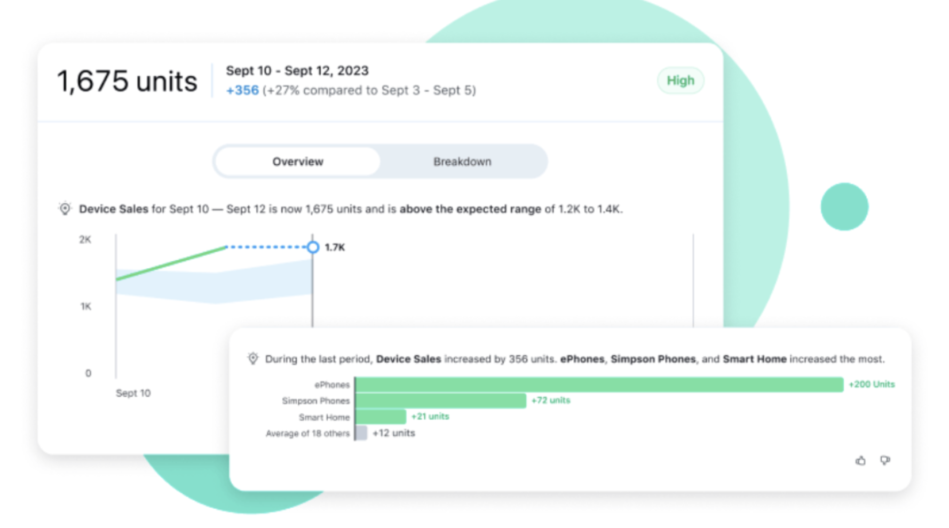The height and width of the screenshot is (528, 949).
Task: Click the Average of 18 others gray bar
Action: point(360,433)
